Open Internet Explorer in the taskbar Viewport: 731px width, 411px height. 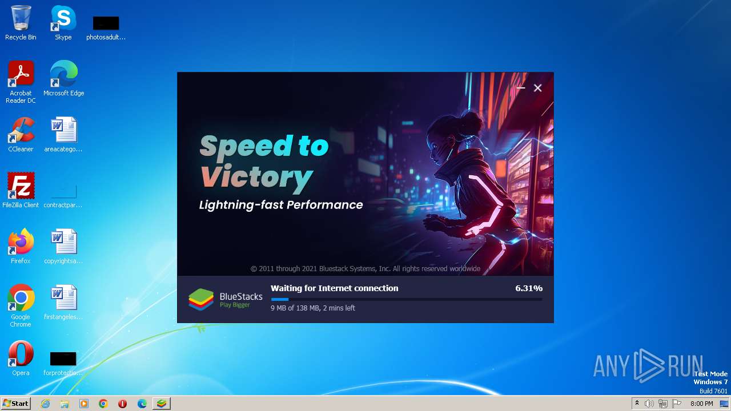coord(46,404)
